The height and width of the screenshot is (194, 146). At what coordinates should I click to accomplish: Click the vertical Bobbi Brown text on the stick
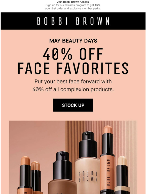coord(108,172)
